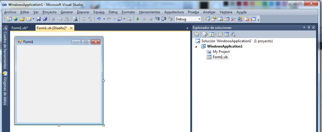Click the Uncomment selected lines icon
This screenshot has height=132, width=322.
tap(90, 19)
